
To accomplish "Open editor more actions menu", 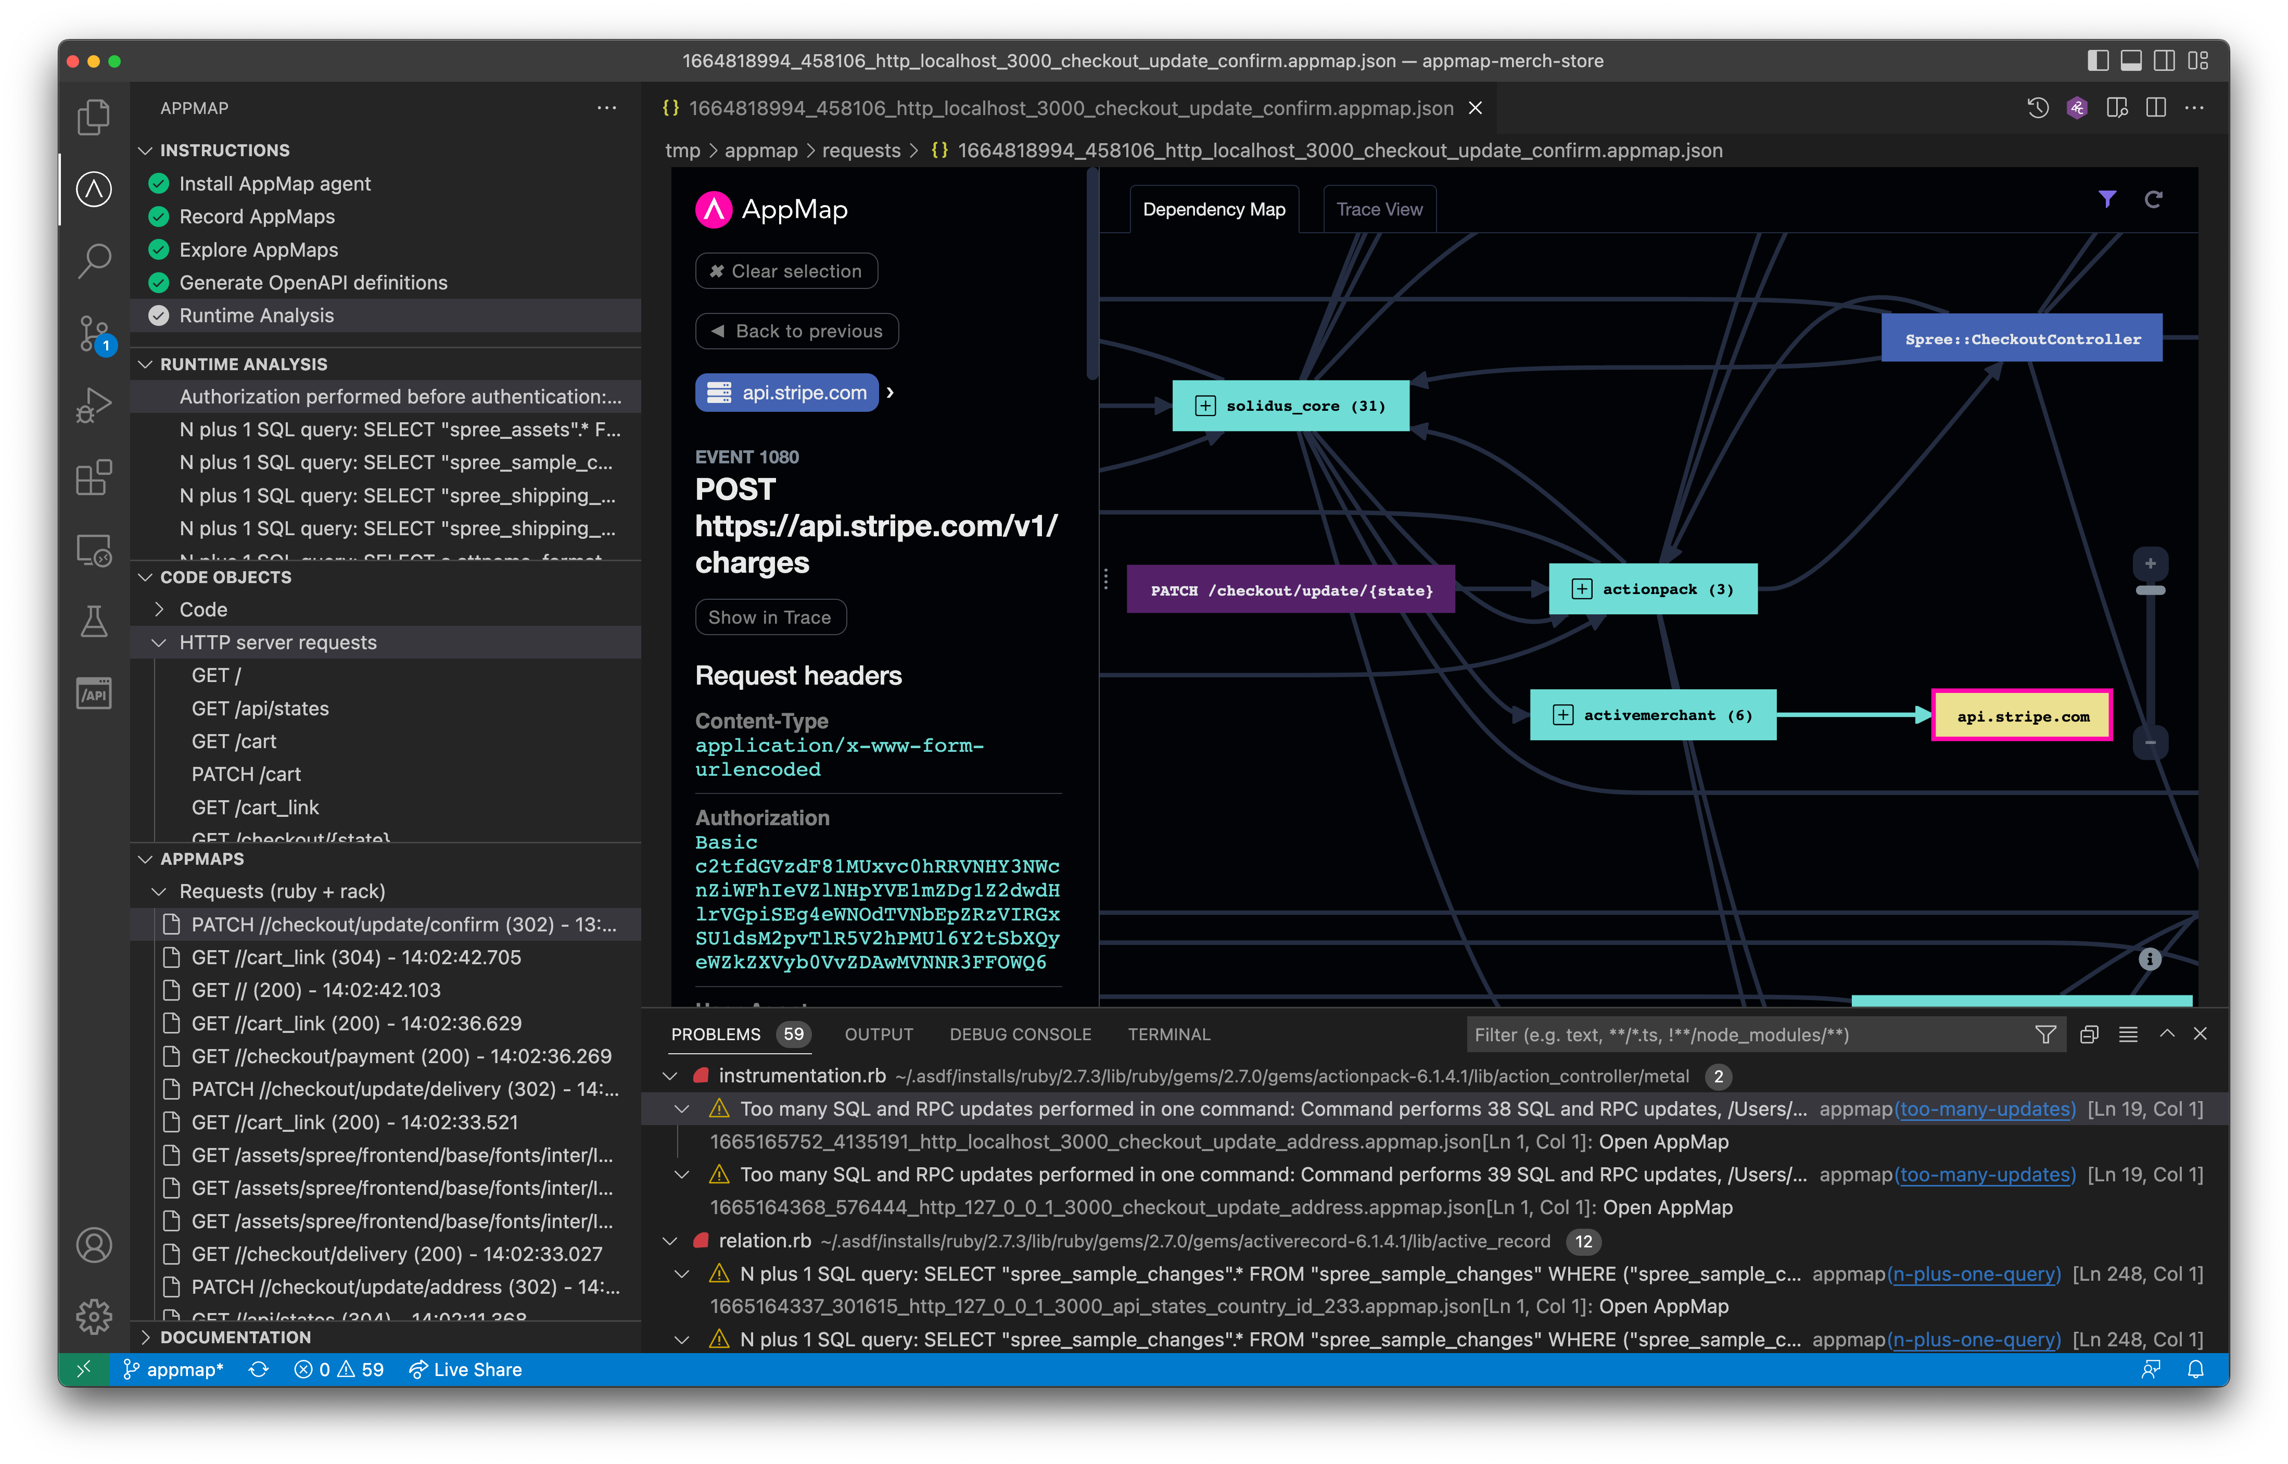I will [x=2195, y=107].
